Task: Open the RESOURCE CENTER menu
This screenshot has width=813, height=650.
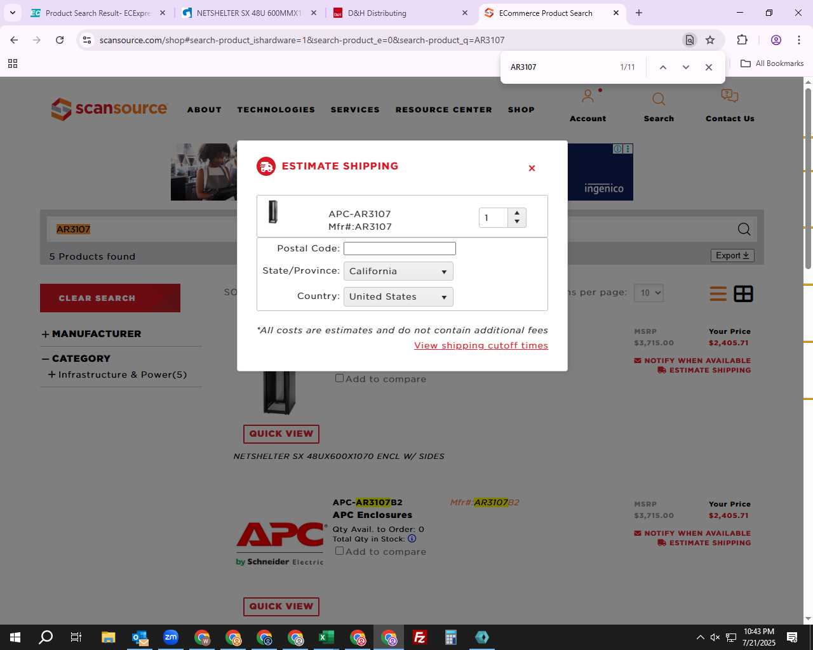Action: pyautogui.click(x=444, y=110)
